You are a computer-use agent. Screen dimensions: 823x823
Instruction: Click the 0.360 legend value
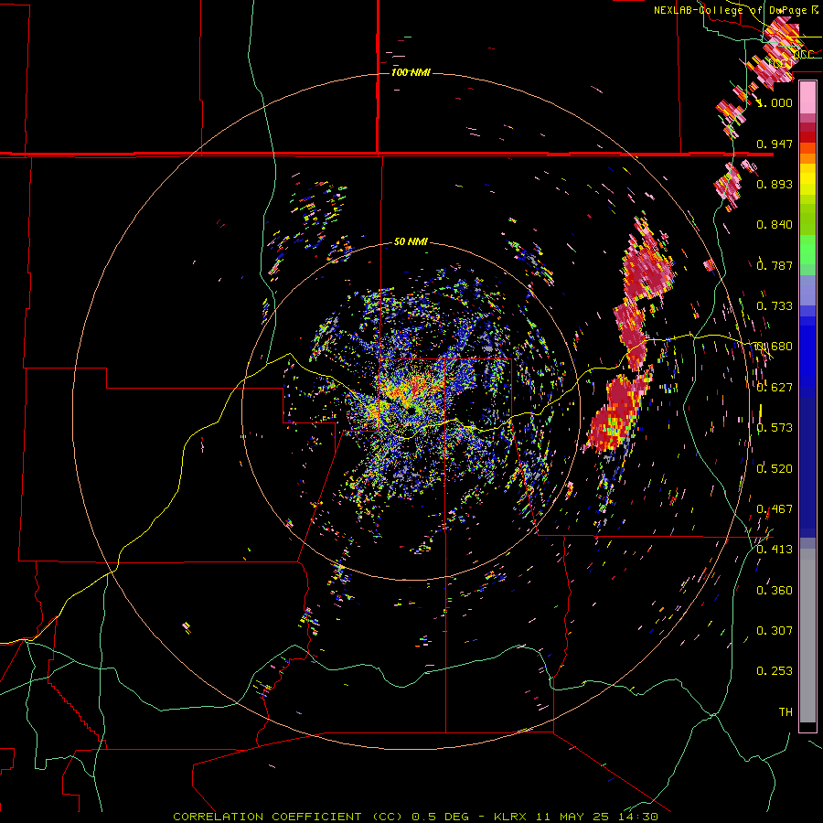tap(775, 590)
